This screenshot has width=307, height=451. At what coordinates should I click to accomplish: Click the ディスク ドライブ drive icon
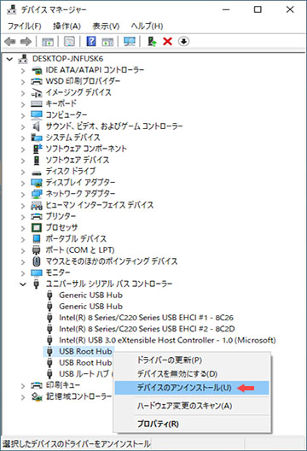(37, 173)
